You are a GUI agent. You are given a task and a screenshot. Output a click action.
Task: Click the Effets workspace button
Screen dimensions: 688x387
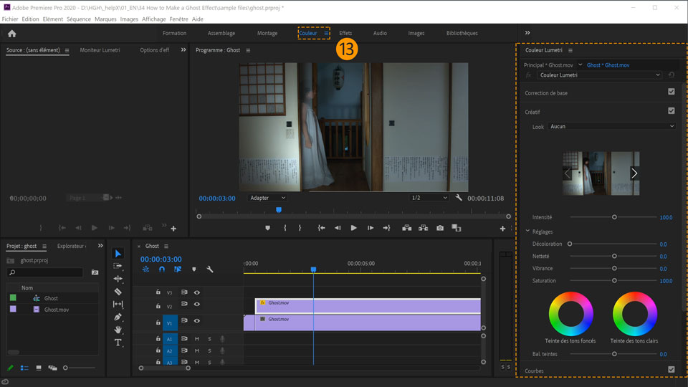click(345, 33)
